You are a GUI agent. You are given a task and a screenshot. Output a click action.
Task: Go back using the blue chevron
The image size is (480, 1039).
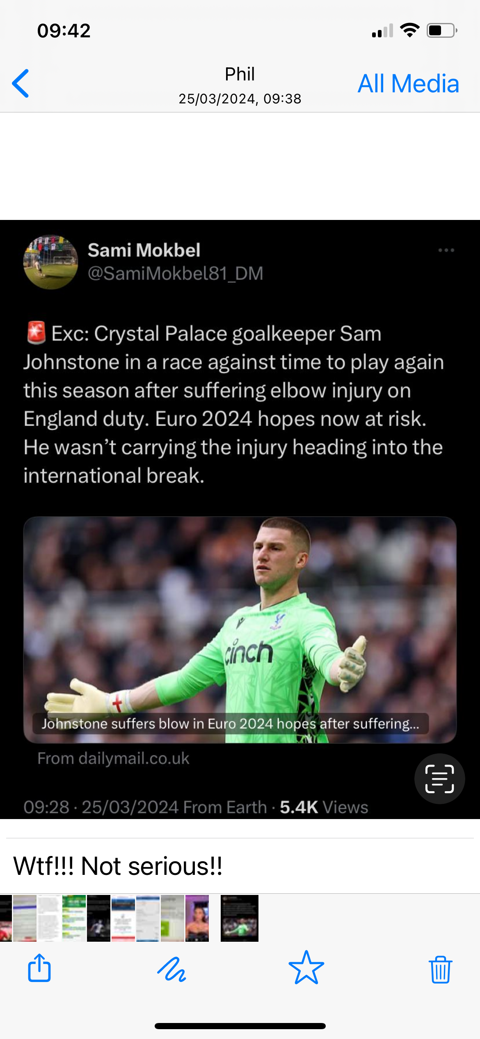tap(21, 83)
